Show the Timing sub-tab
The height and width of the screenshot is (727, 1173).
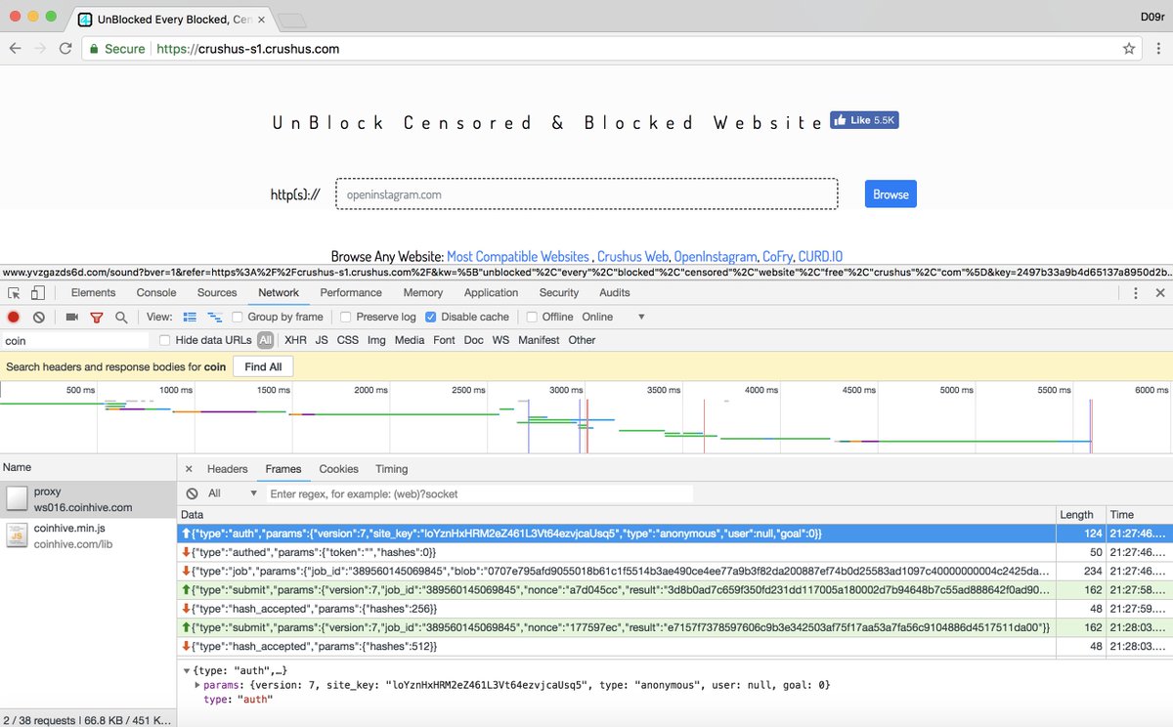pyautogui.click(x=392, y=469)
